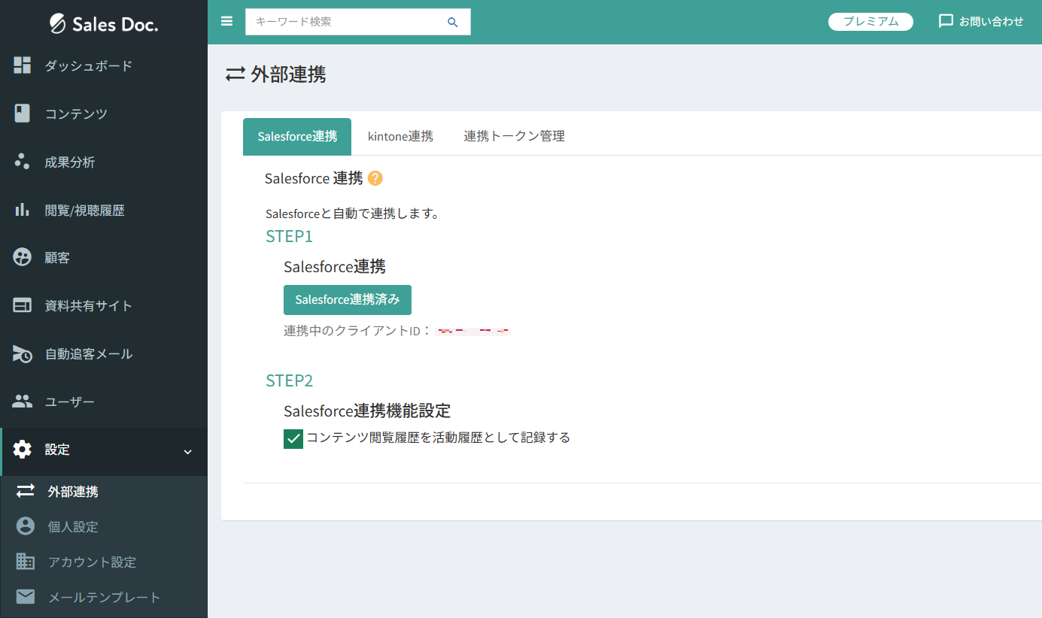Click the search magnifier icon

(453, 23)
